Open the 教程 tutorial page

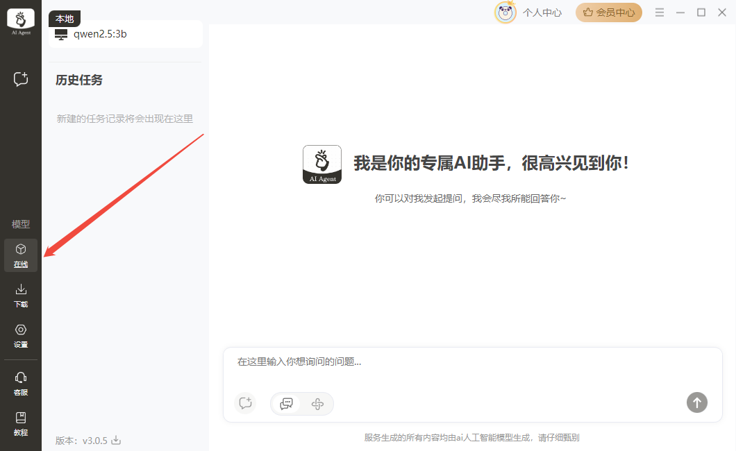[21, 423]
